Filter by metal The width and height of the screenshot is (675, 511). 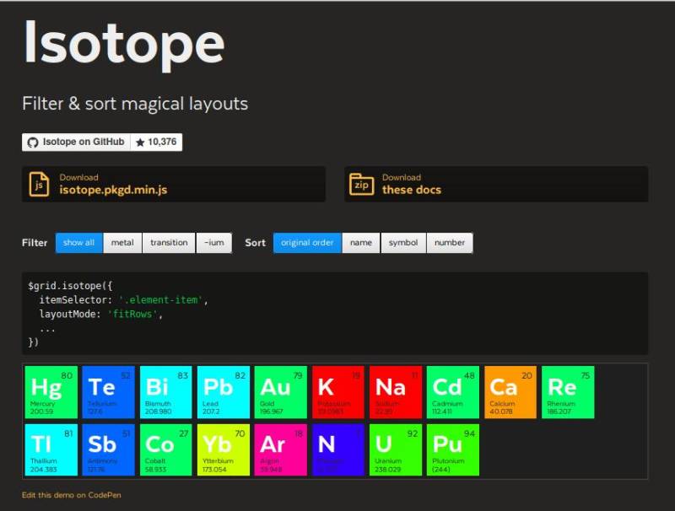[x=122, y=243]
